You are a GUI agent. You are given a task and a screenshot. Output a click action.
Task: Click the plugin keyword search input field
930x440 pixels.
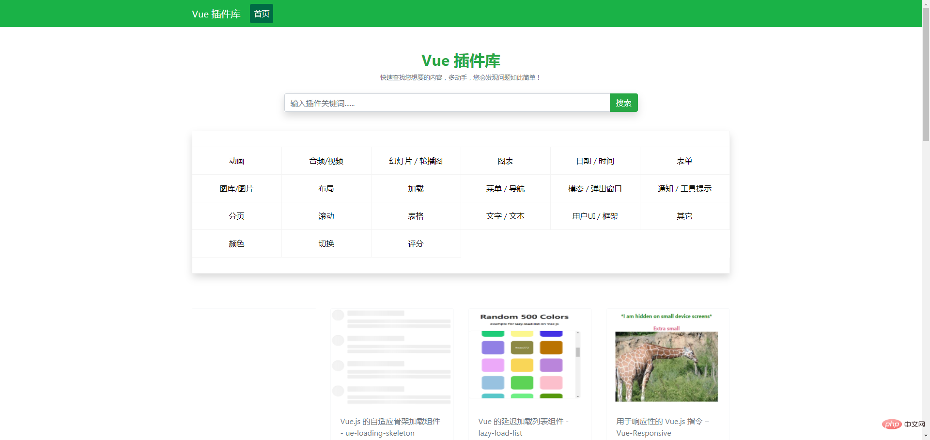pos(447,103)
